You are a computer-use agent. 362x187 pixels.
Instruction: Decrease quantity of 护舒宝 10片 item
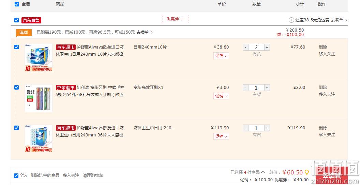246,47
